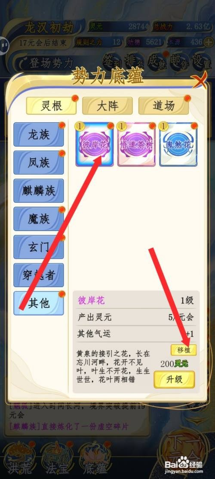Click the 移植 transplant button
The width and height of the screenshot is (215, 479).
(x=184, y=350)
